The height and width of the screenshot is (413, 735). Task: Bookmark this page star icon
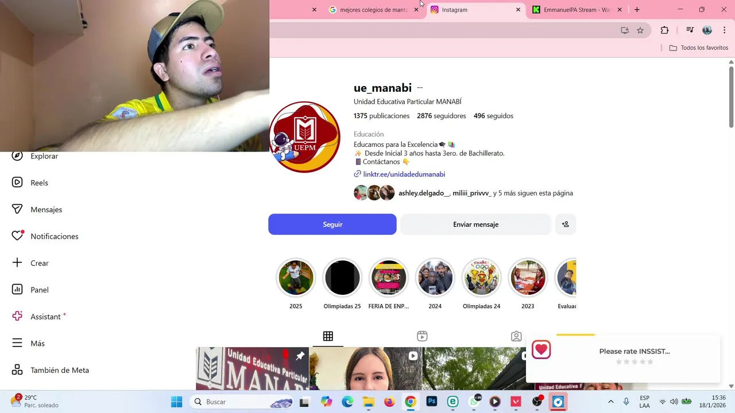coord(640,30)
